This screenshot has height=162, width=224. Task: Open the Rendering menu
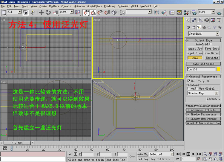[109, 6]
